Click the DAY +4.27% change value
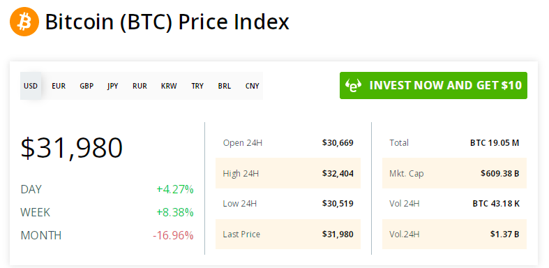Screen dimensions: 549x268 coord(175,190)
